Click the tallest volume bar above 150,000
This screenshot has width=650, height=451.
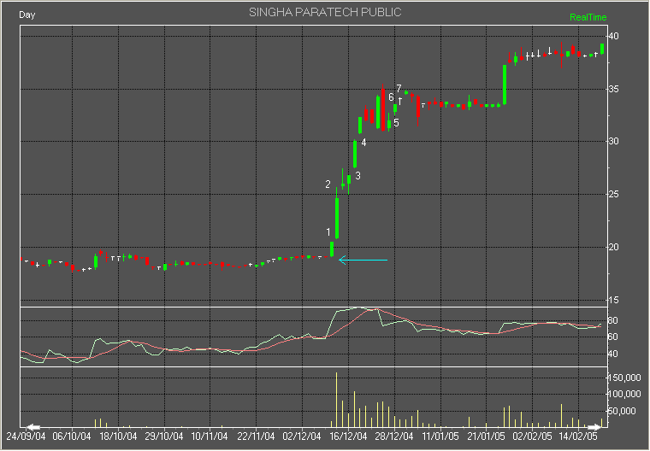[x=337, y=400]
